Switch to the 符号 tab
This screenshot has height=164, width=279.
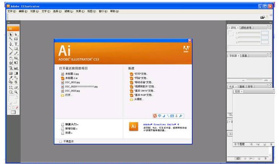pos(250,87)
